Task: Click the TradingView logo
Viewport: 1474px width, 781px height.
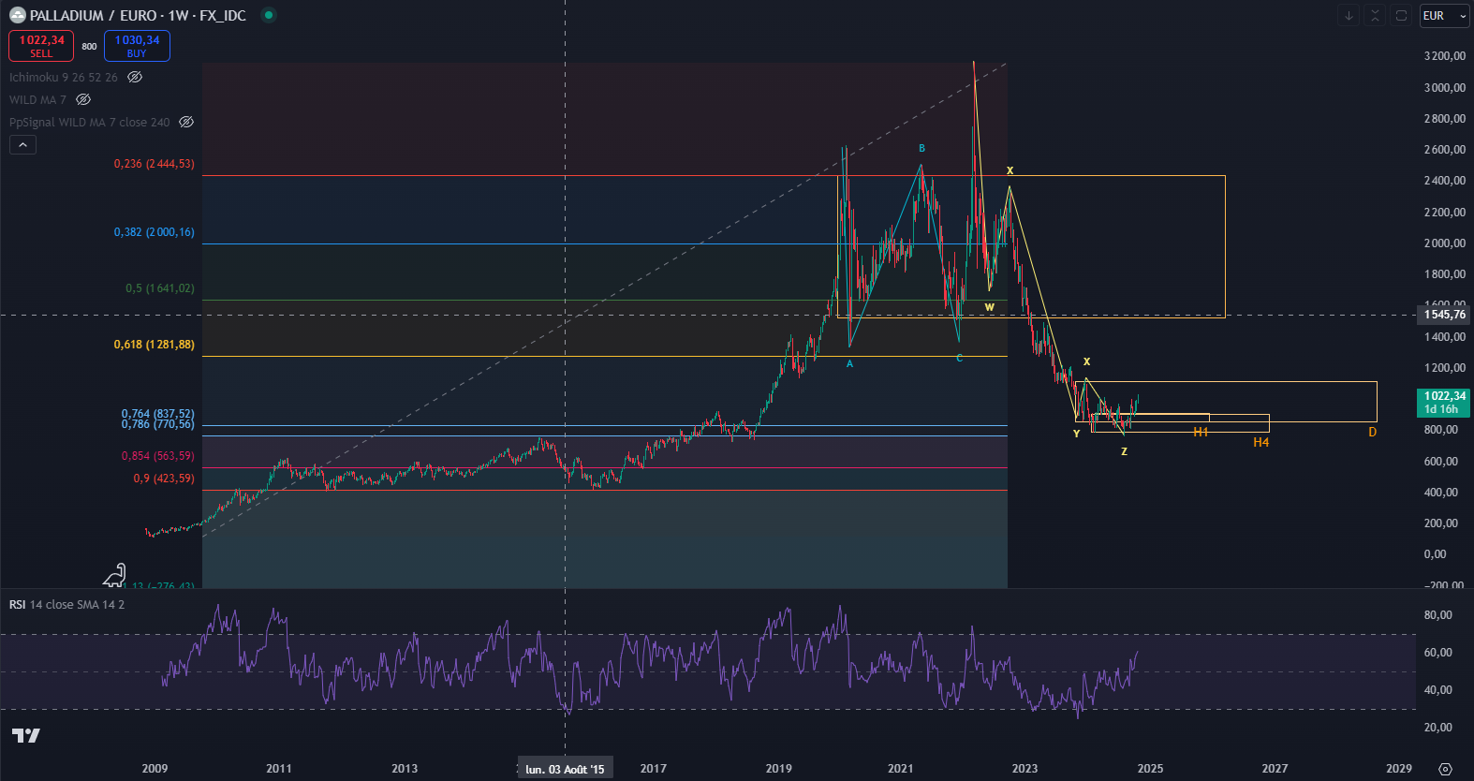Action: [25, 735]
